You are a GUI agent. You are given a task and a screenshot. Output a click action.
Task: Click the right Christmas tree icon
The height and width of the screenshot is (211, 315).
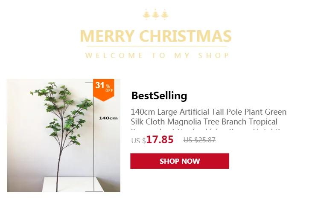(x=165, y=14)
